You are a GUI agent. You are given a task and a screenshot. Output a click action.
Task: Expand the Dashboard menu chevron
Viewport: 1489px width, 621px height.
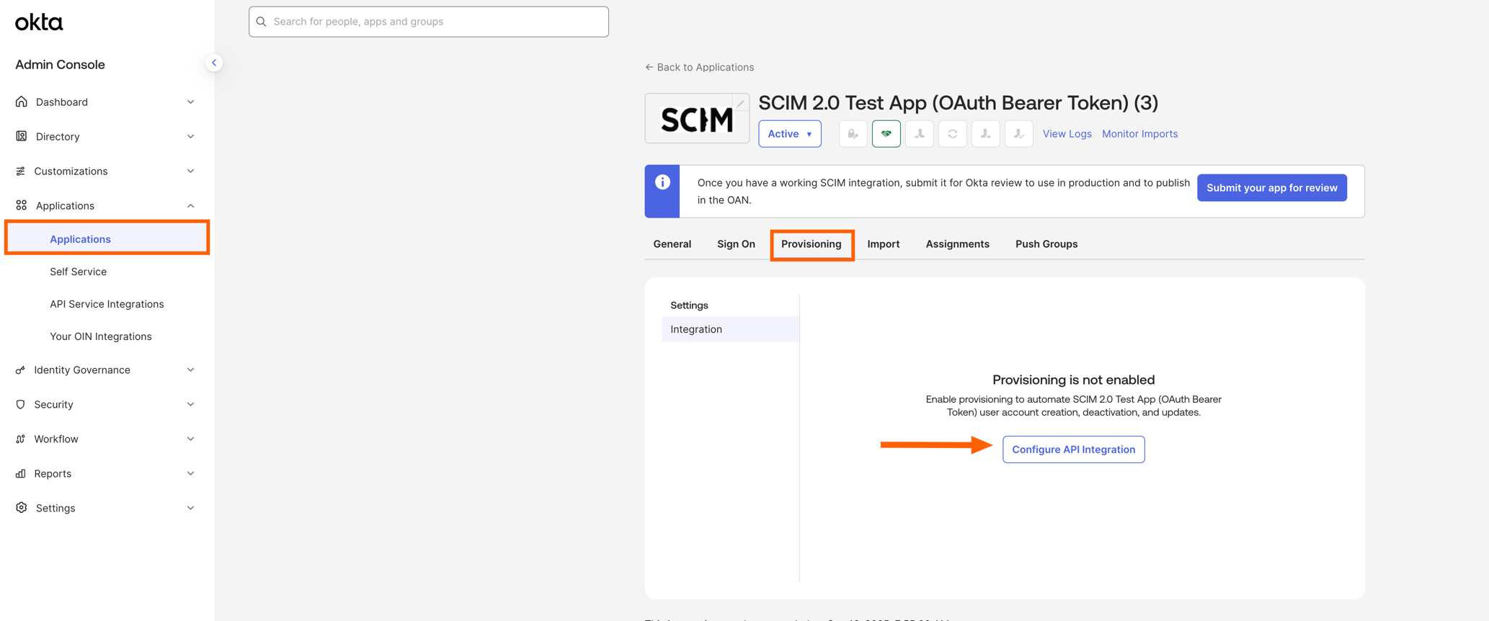[x=190, y=102]
